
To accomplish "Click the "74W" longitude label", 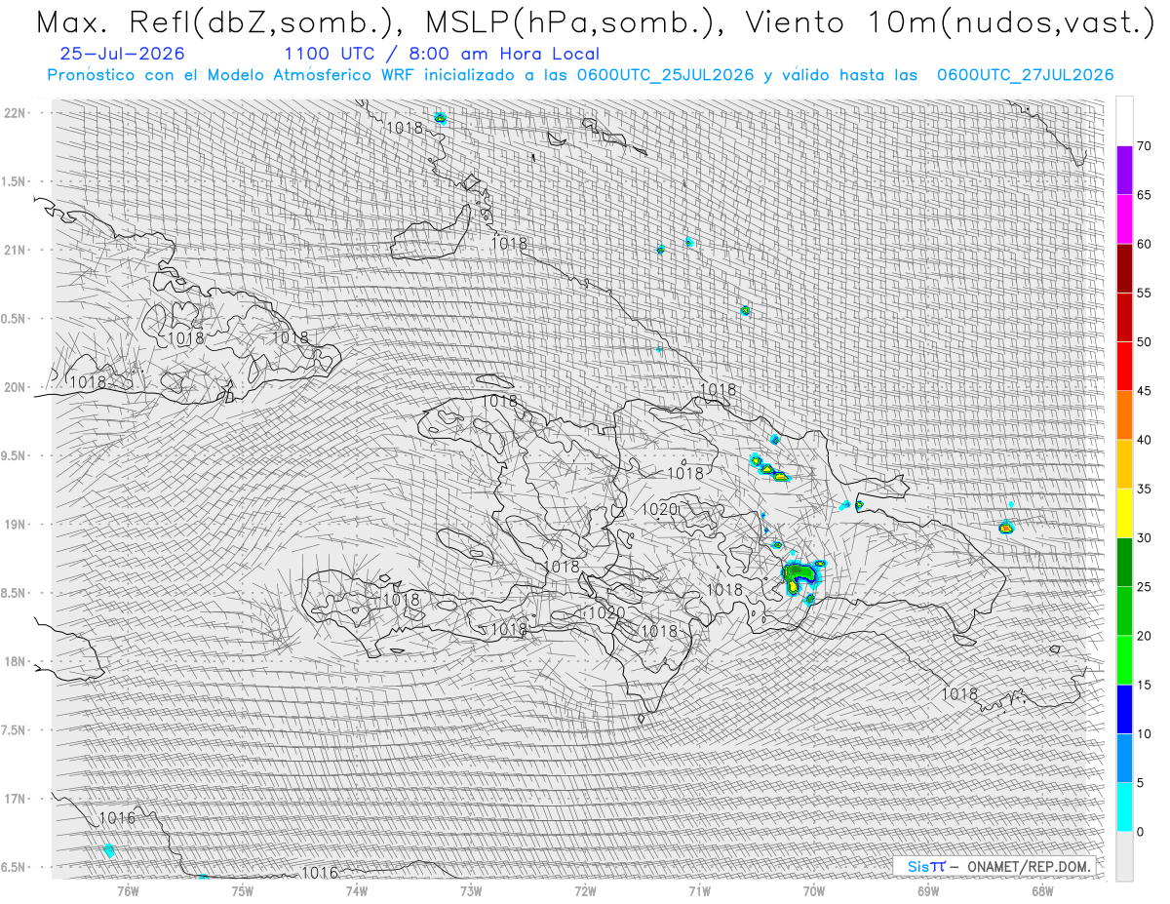I will point(356,890).
